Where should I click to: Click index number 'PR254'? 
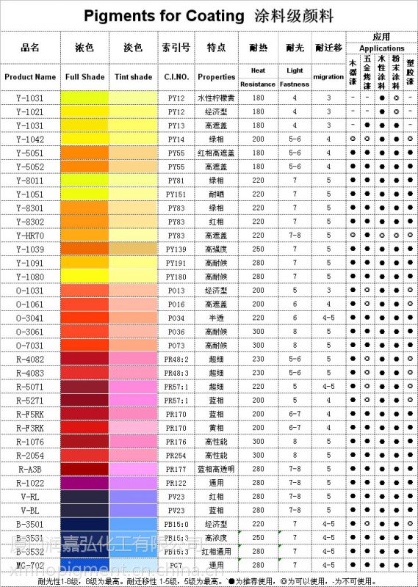176,456
